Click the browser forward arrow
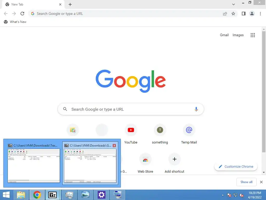 tap(14, 14)
